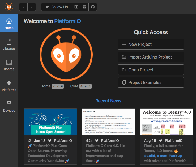Open the Facebook page icon

(76, 7)
